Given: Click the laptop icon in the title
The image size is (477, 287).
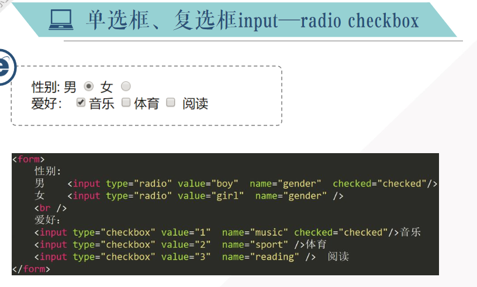Looking at the screenshot, I should [x=61, y=19].
